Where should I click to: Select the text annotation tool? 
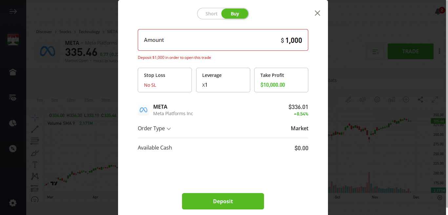(x=35, y=164)
